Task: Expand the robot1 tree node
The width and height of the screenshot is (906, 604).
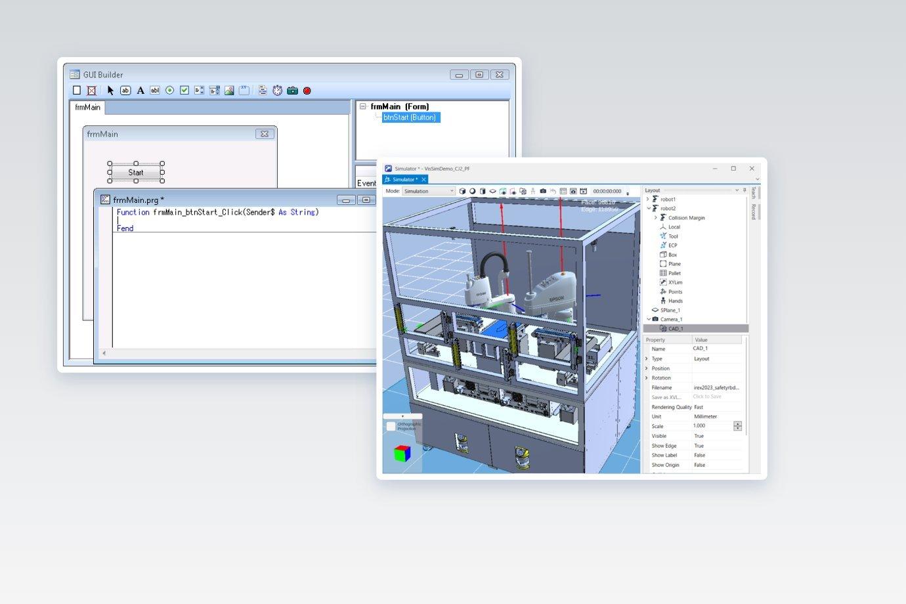Action: tap(649, 199)
